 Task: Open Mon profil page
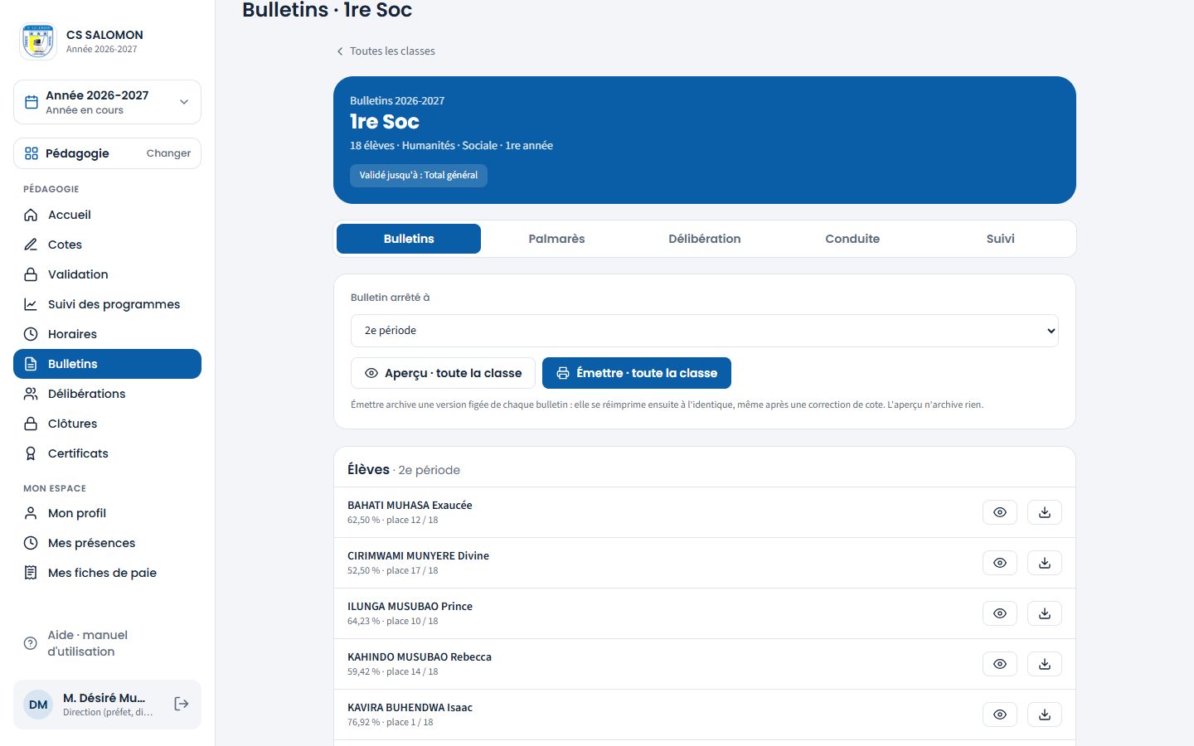(x=107, y=513)
